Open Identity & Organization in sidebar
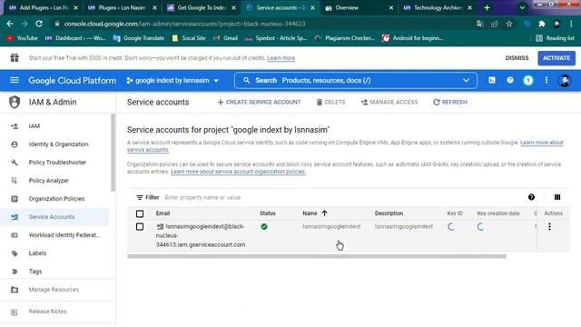581x327 pixels. click(x=54, y=144)
